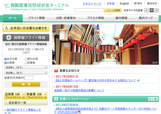Click the PDF icon next to 220.0KB link

coord(79,112)
